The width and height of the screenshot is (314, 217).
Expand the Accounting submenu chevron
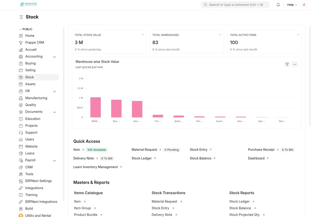click(x=55, y=57)
